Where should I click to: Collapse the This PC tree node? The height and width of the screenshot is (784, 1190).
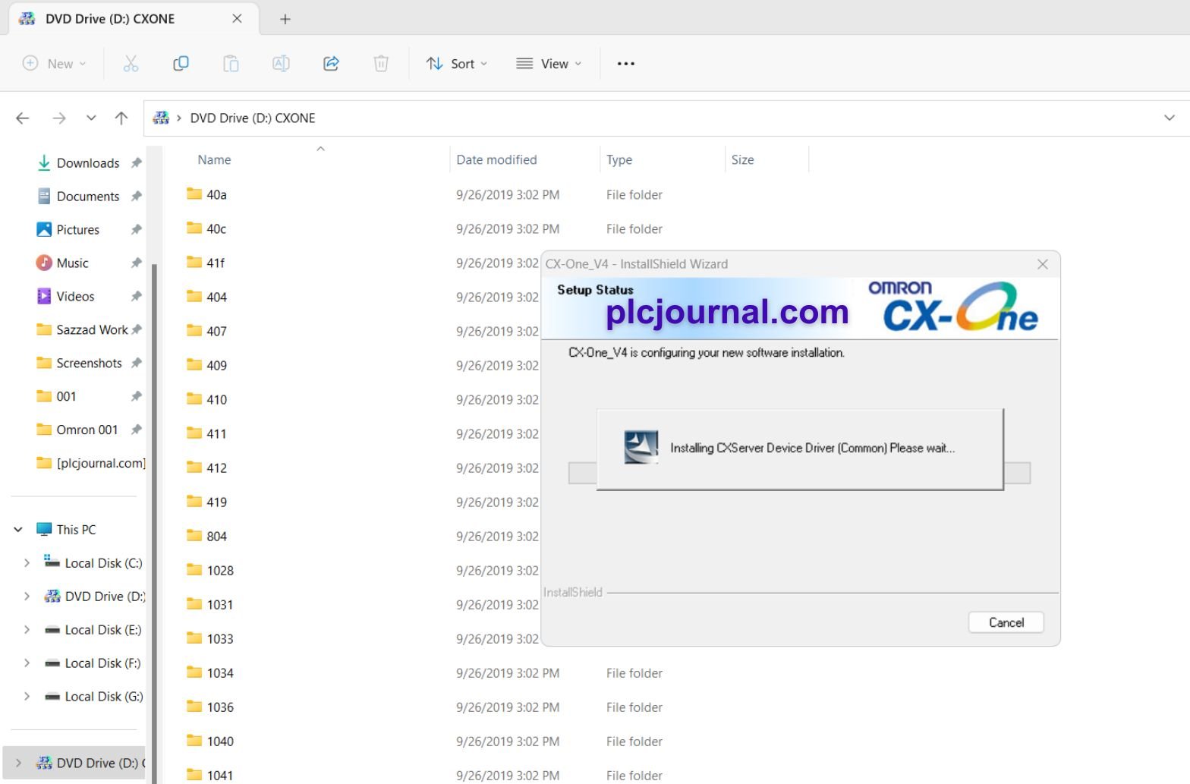tap(18, 530)
